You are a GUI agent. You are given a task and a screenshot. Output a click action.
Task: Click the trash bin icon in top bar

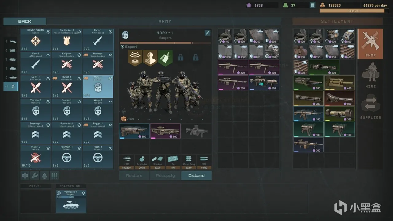312,5
